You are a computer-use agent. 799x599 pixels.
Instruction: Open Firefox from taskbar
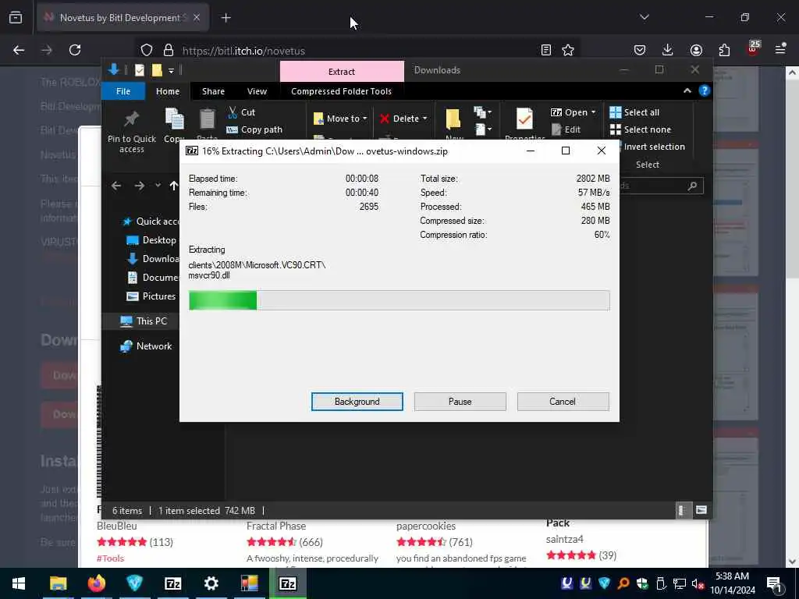click(x=96, y=583)
